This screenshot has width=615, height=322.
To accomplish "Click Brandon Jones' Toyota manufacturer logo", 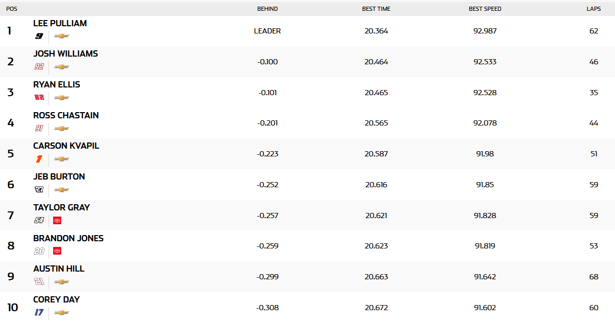I will (x=57, y=251).
